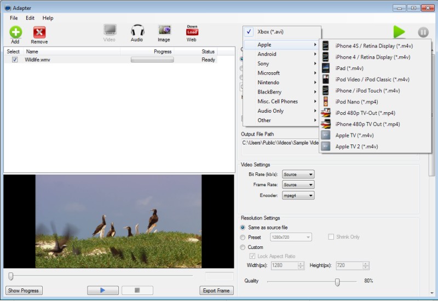The image size is (438, 301).
Task: Click the Export Frame button
Action: (216, 291)
